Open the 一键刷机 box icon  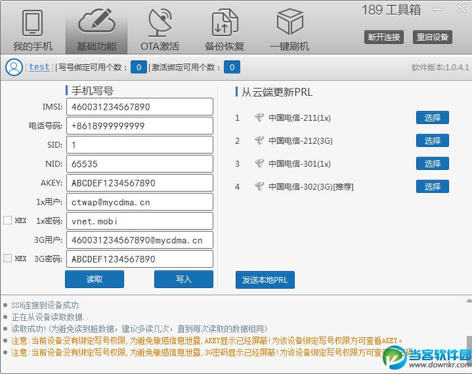tap(290, 22)
